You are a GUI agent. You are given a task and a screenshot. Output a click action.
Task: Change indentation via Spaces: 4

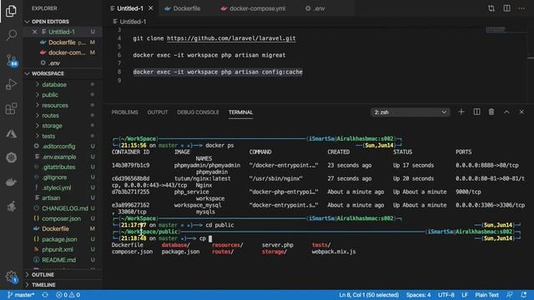418,295
